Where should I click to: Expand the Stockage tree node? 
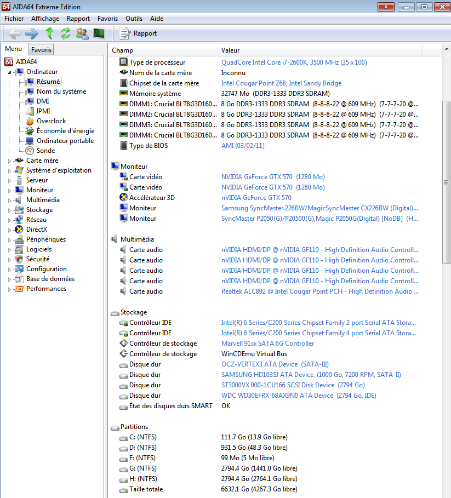click(9, 210)
